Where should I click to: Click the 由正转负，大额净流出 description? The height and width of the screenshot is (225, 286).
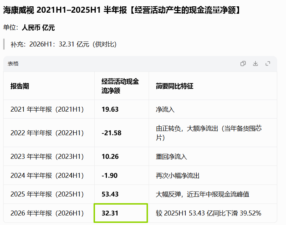pyautogui.click(x=209, y=133)
